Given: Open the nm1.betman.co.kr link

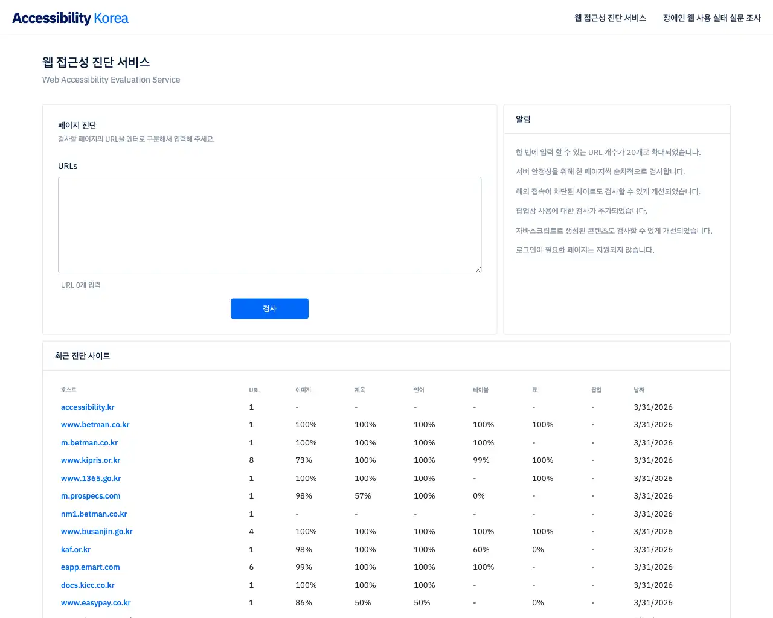Looking at the screenshot, I should point(94,514).
